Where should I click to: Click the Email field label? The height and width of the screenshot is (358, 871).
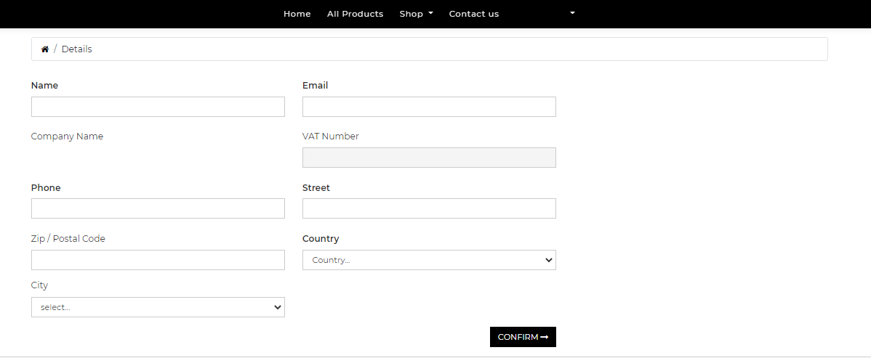click(315, 86)
